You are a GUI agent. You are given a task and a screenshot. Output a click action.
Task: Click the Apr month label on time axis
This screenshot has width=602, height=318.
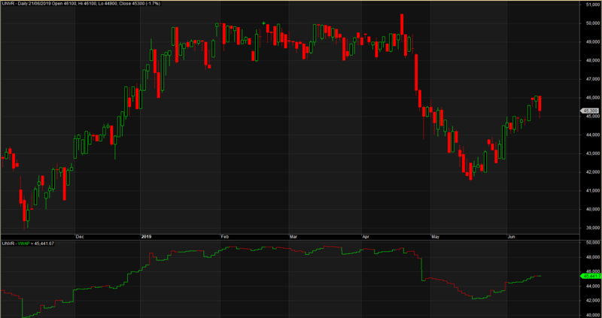[x=366, y=237]
